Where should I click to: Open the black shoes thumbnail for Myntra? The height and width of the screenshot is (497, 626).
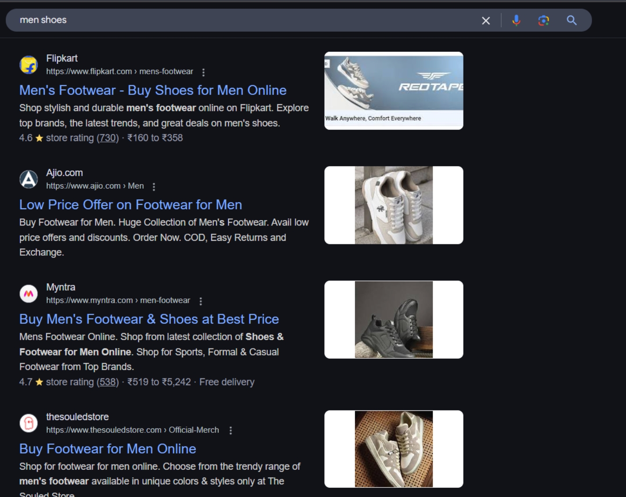(394, 319)
